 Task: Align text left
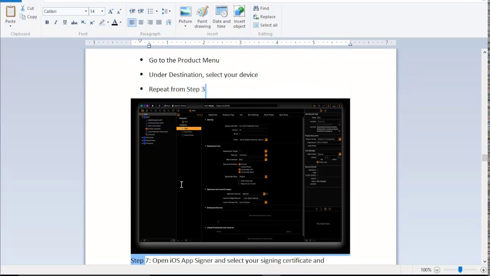pos(132,23)
